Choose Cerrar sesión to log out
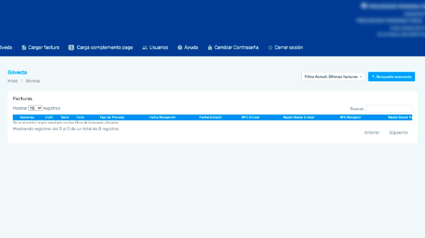Screen dimensions: 425x238 tap(286, 48)
